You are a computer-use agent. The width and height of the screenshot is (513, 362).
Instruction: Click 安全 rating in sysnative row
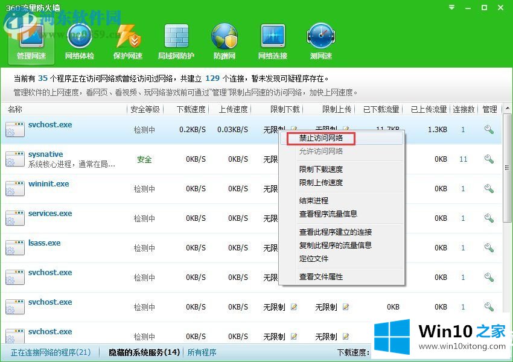144,159
